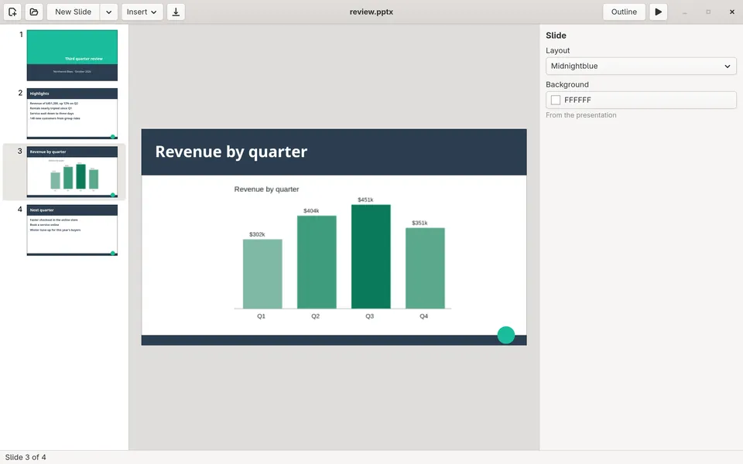Select slide 2 thumbnail, Highlights
The image size is (743, 464).
pos(72,114)
